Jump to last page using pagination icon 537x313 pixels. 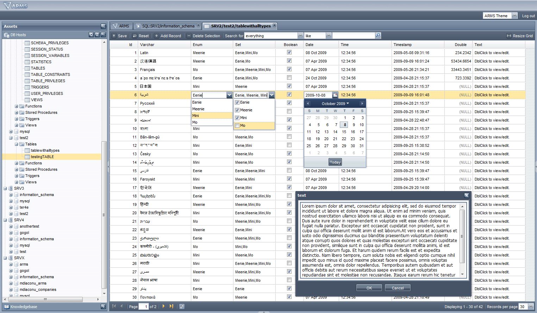(x=171, y=306)
